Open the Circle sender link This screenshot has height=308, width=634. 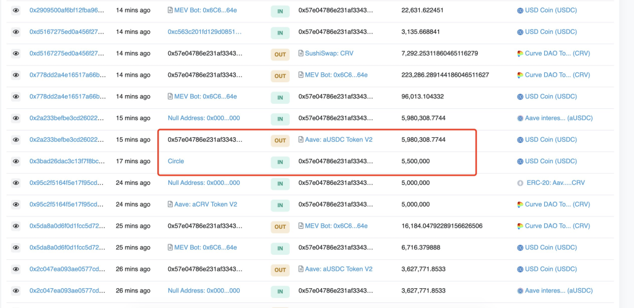coord(176,161)
